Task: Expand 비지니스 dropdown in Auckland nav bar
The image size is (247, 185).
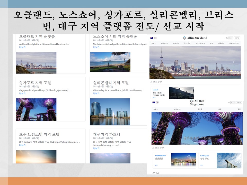Action: pyautogui.click(x=164, y=43)
